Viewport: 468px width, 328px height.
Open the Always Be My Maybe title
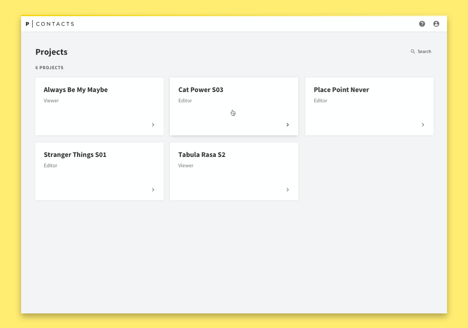point(76,90)
